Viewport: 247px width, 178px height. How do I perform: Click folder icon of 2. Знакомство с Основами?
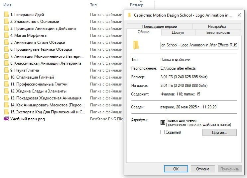(x=6, y=21)
